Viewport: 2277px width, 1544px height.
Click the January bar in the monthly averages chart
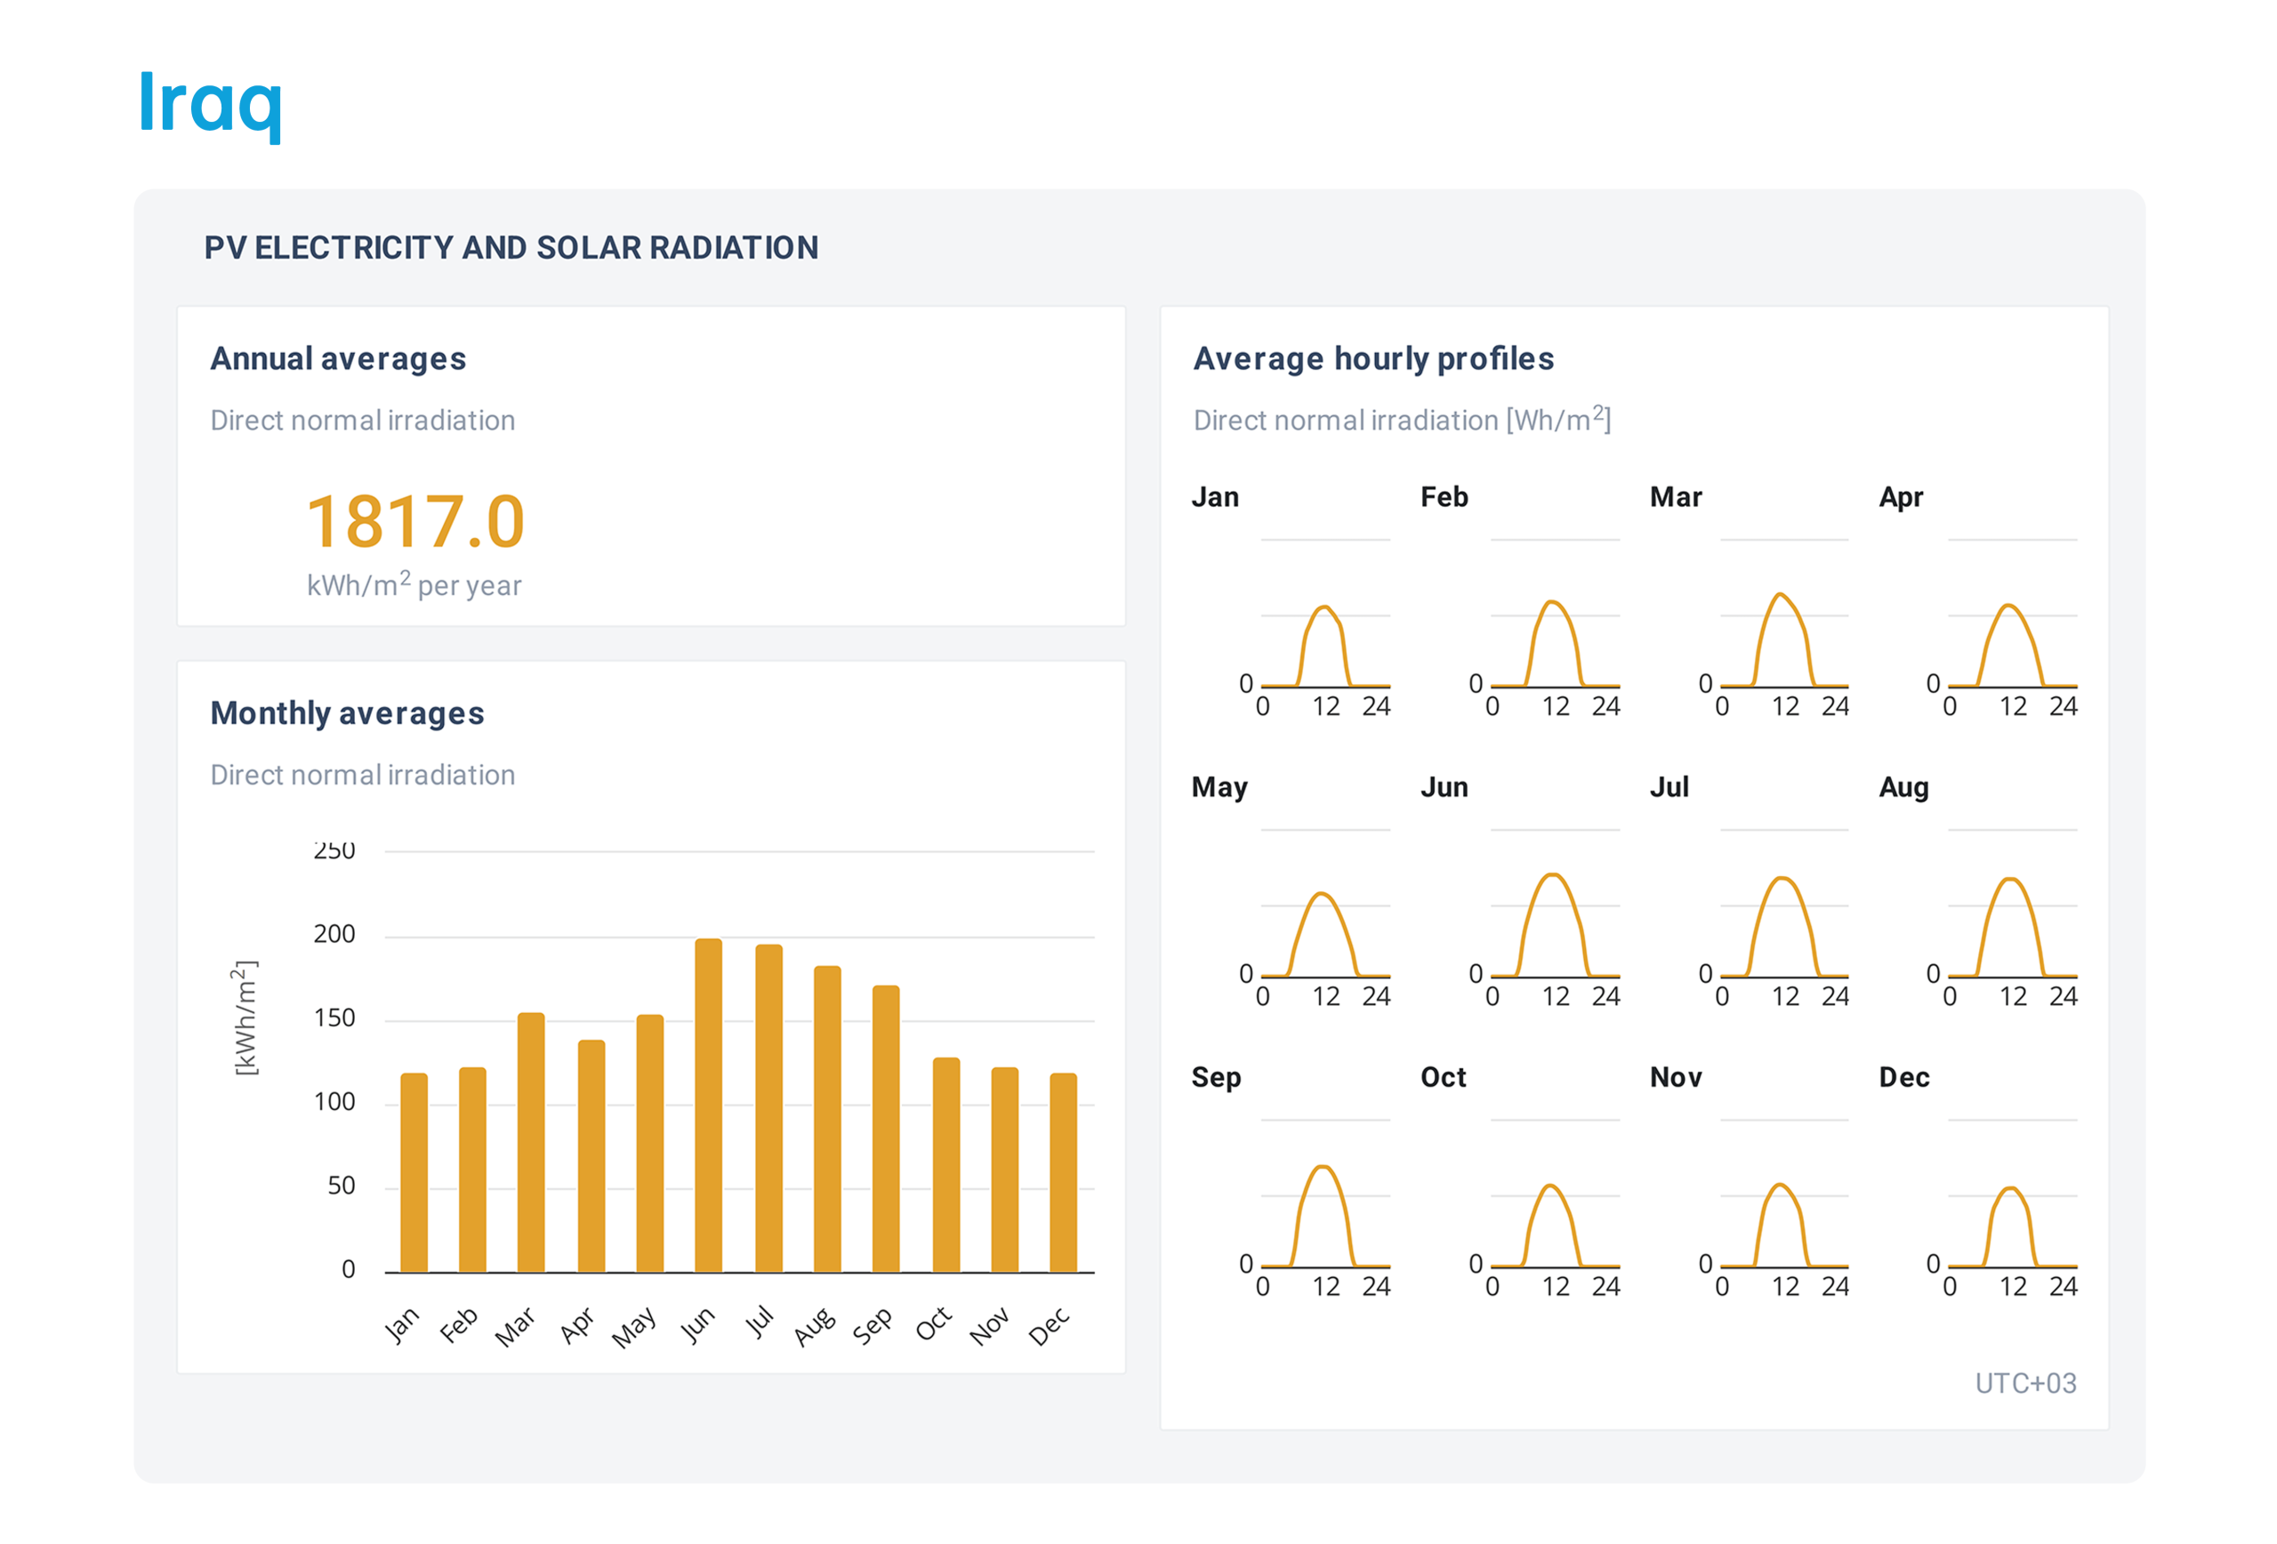tap(414, 1173)
